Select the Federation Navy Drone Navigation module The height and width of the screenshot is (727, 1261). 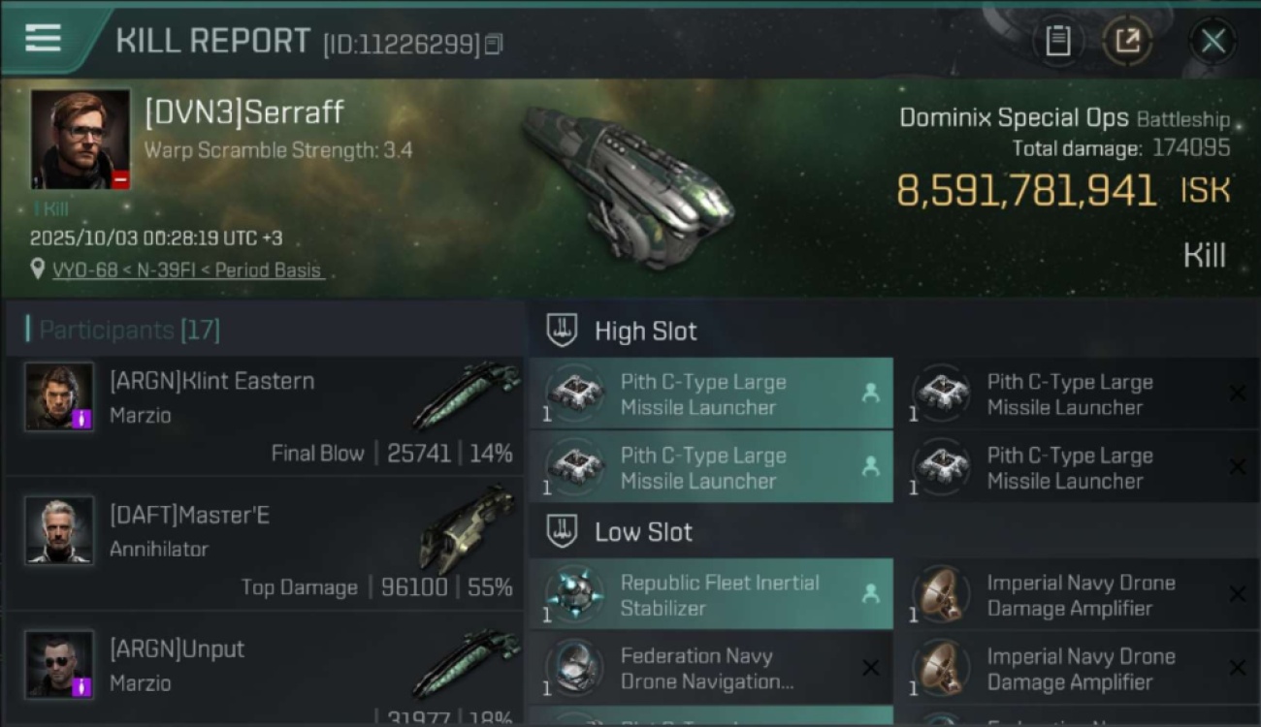coord(710,668)
